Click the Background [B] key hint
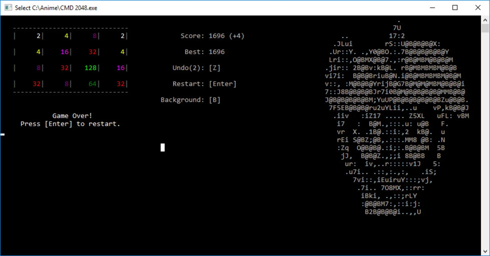The image size is (490, 256). 215,100
